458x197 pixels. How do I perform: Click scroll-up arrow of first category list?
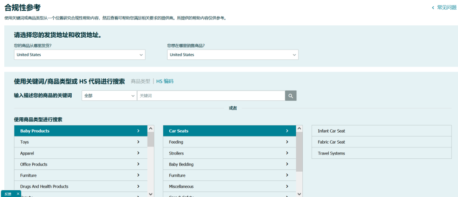click(151, 128)
